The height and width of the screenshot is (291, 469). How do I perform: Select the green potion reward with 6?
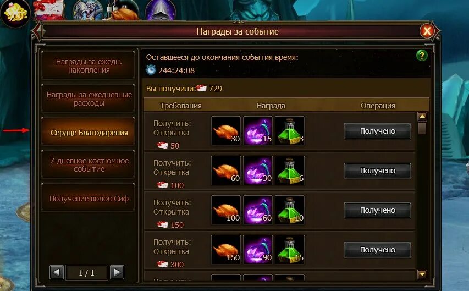point(290,171)
